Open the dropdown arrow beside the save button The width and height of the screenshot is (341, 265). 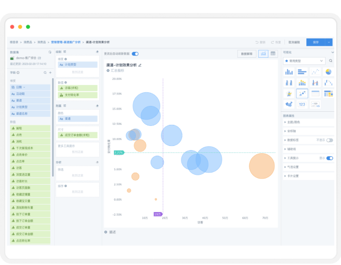point(329,42)
